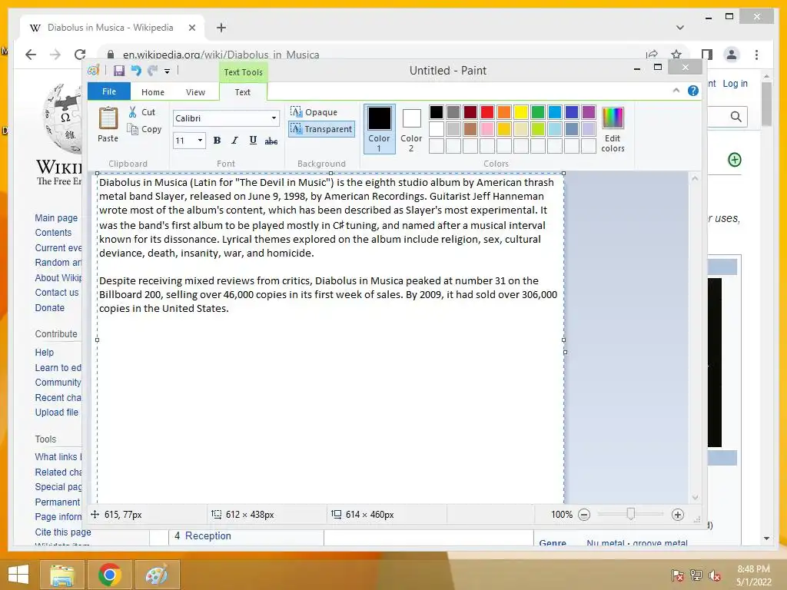Click the volume icon in system tray
The image size is (787, 590).
click(x=715, y=575)
